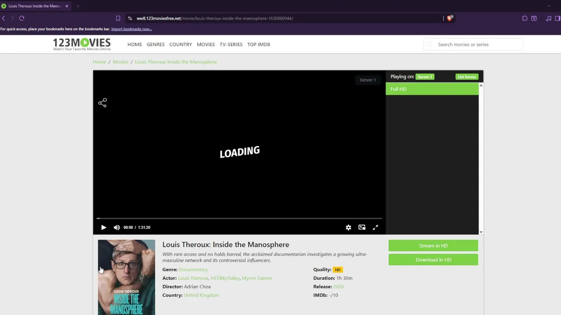The height and width of the screenshot is (315, 561).
Task: Go back using the browser back arrow
Action: pyautogui.click(x=4, y=18)
